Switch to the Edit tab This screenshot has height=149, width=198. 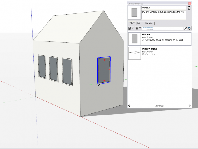tap(139, 23)
